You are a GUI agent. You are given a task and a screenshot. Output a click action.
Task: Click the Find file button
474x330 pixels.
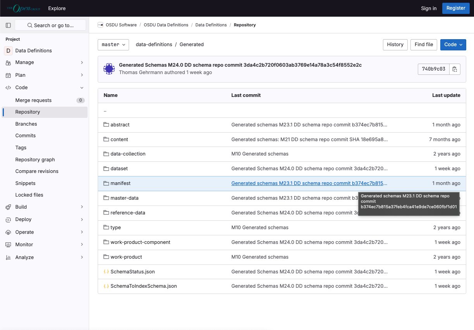[424, 45]
